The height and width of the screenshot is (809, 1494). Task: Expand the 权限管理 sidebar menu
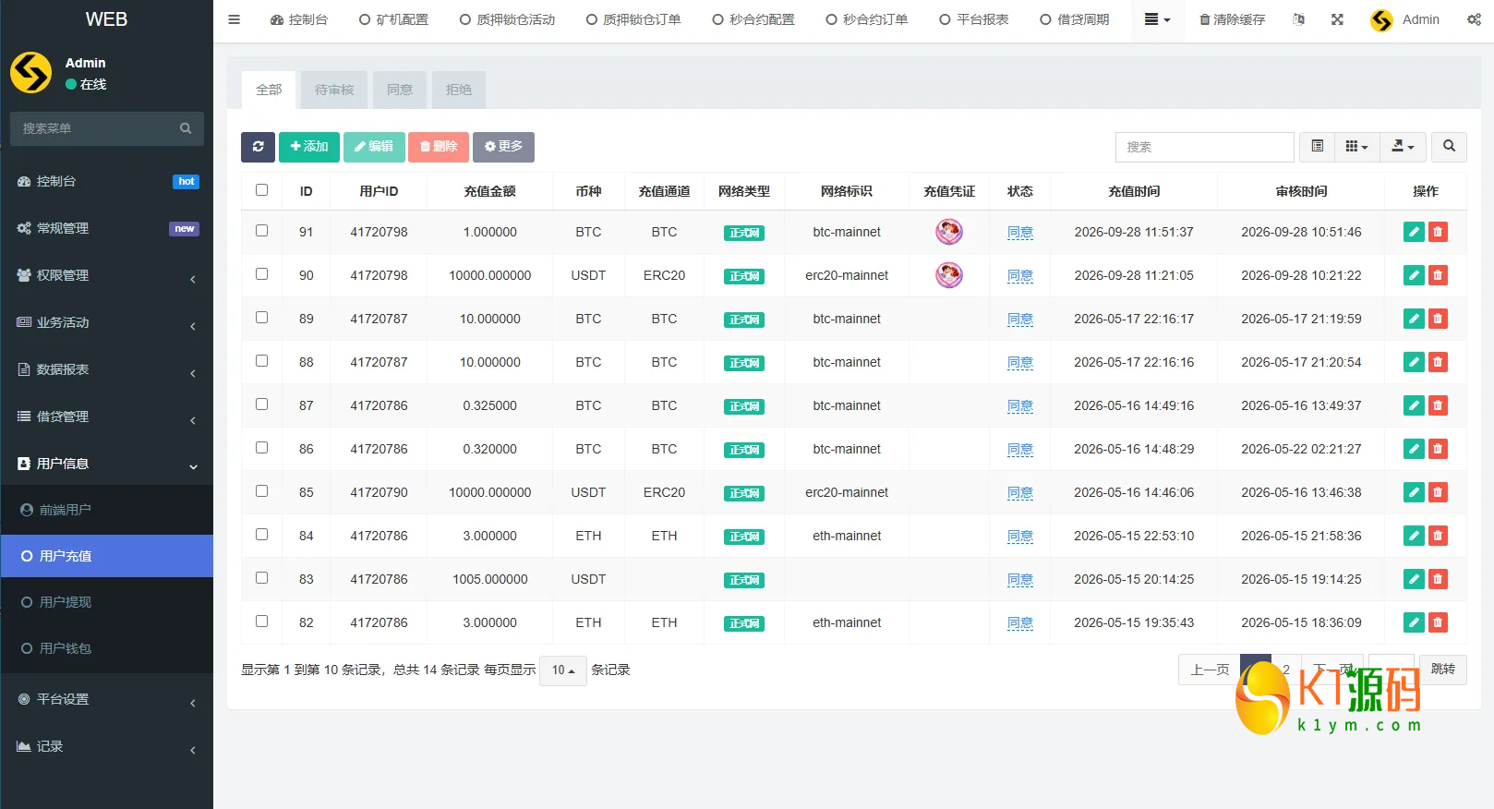(x=107, y=275)
